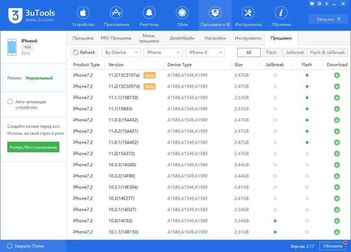Toggle Закрыть iTunes option
The height and width of the screenshot is (252, 351).
tap(10, 246)
